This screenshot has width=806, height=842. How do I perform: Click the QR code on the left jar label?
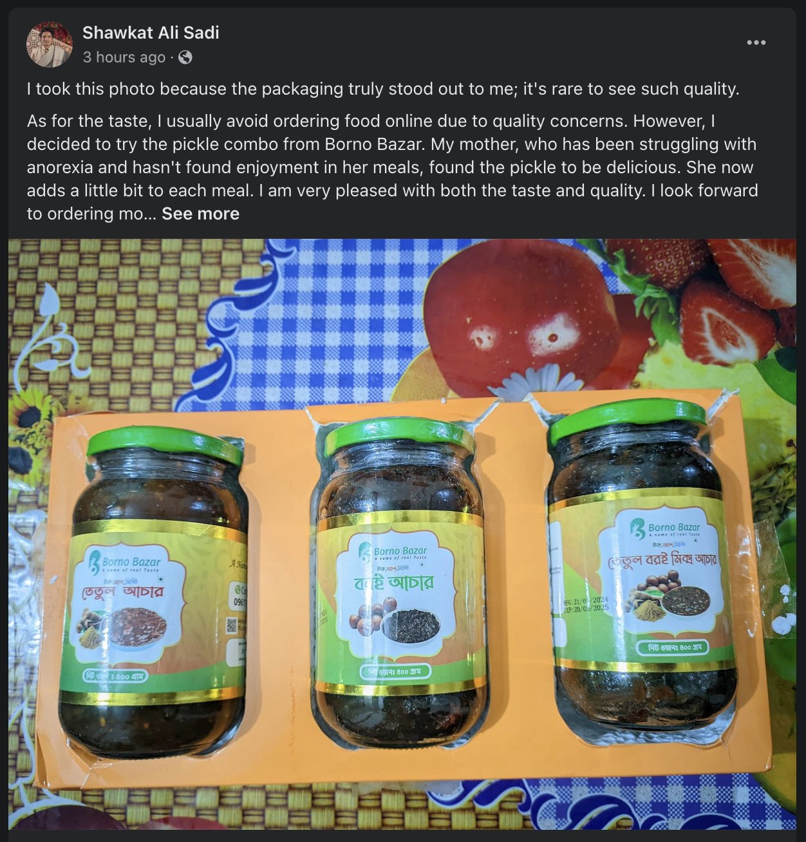tap(232, 624)
